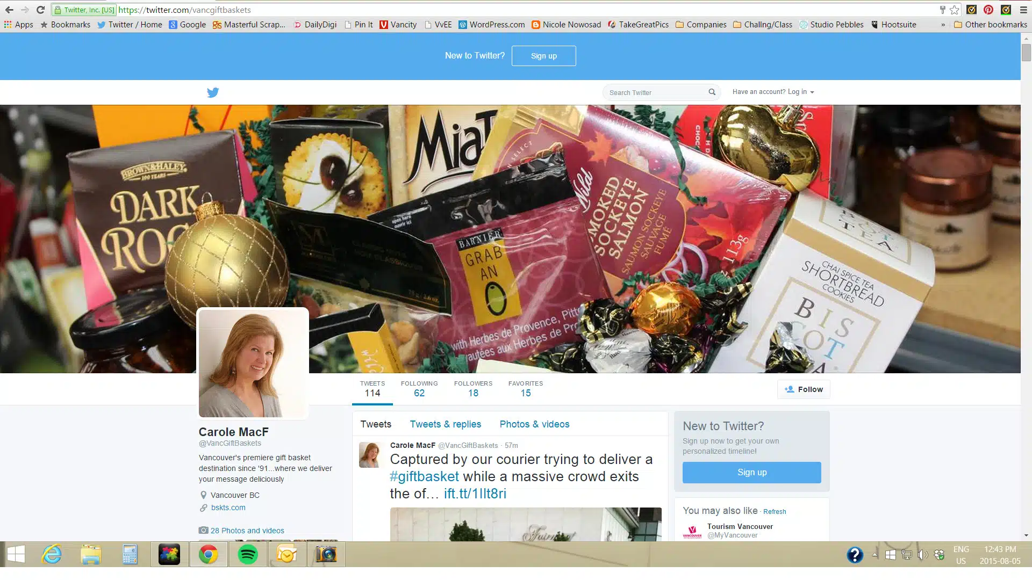Expand the Challng/Class bookmarks folder
Screen dimensions: 1032x580
[x=763, y=25]
